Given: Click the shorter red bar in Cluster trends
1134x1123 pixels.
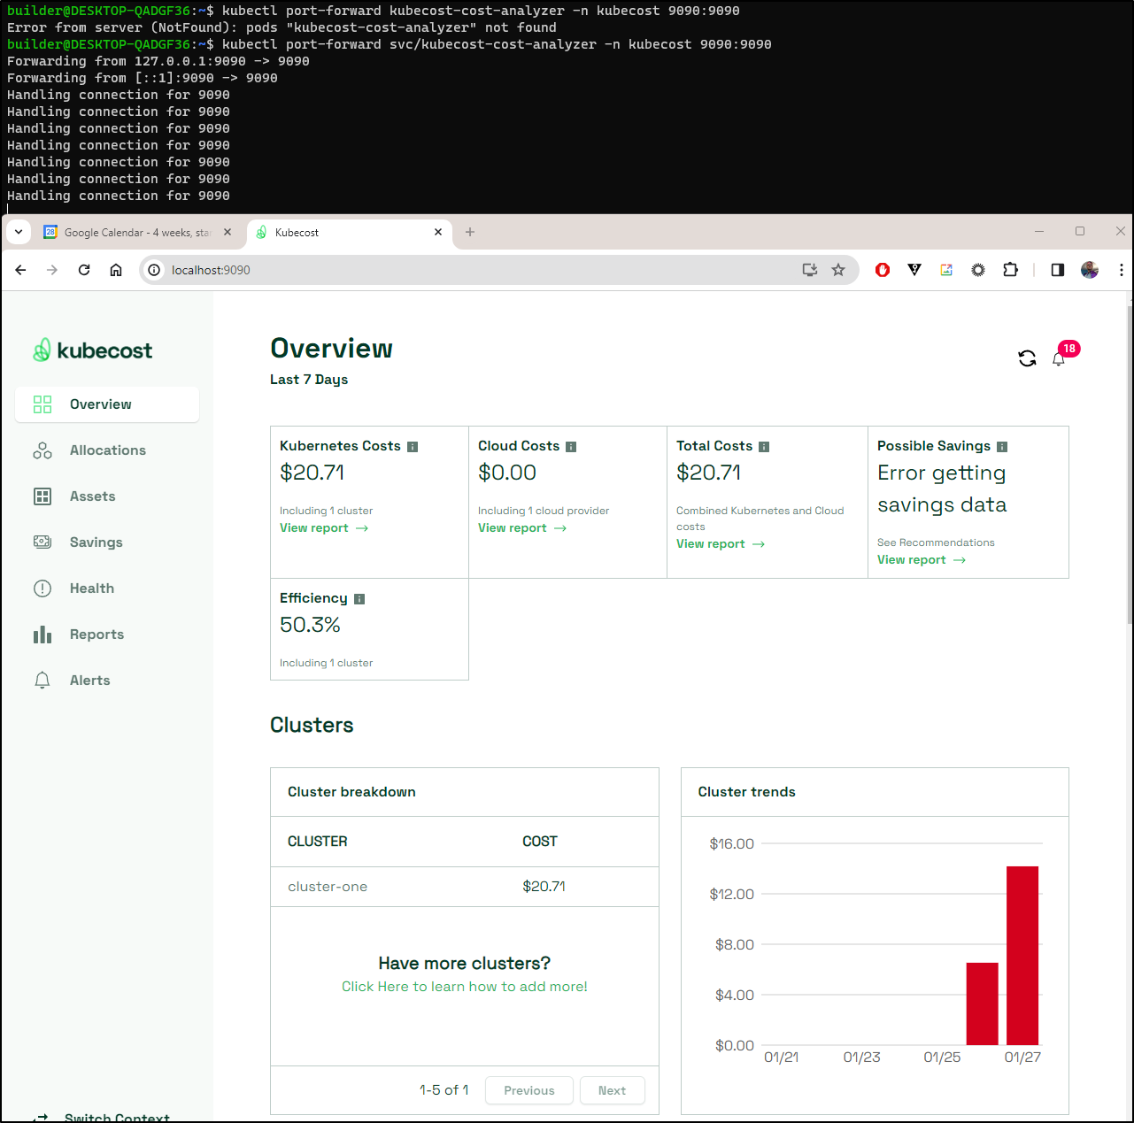Looking at the screenshot, I should (x=983, y=1004).
